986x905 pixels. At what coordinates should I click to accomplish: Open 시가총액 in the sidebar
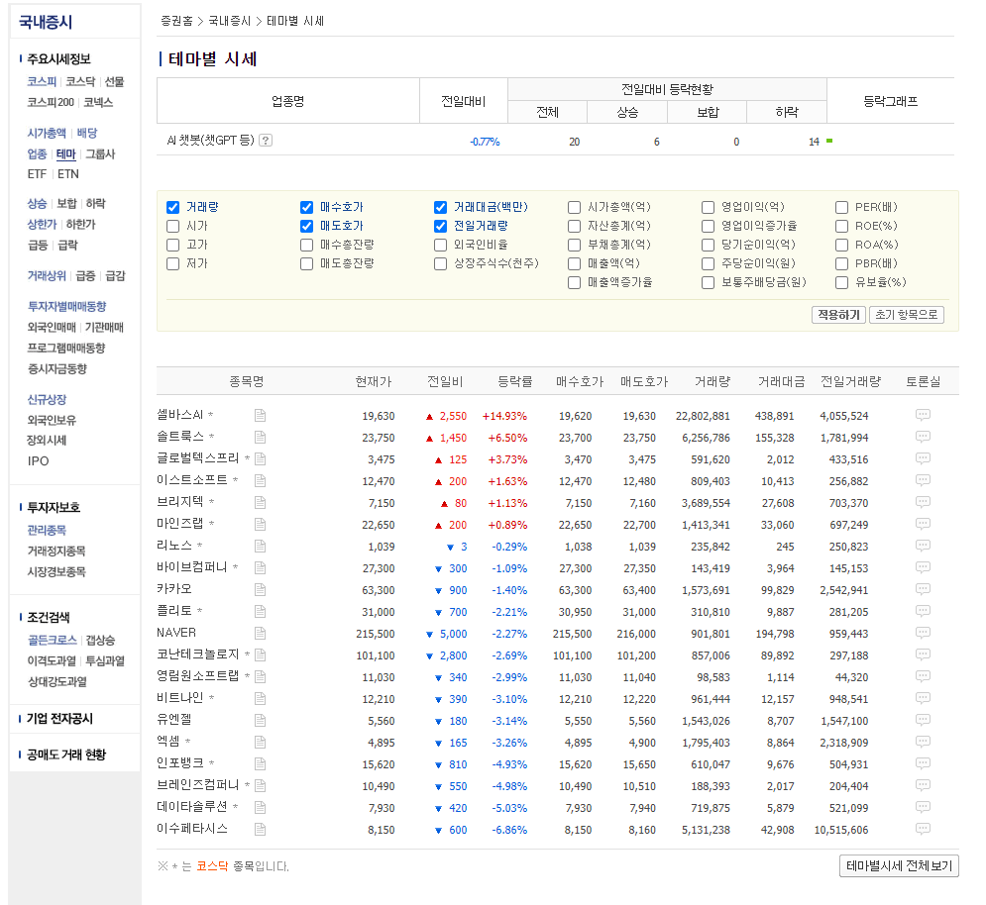(x=47, y=134)
